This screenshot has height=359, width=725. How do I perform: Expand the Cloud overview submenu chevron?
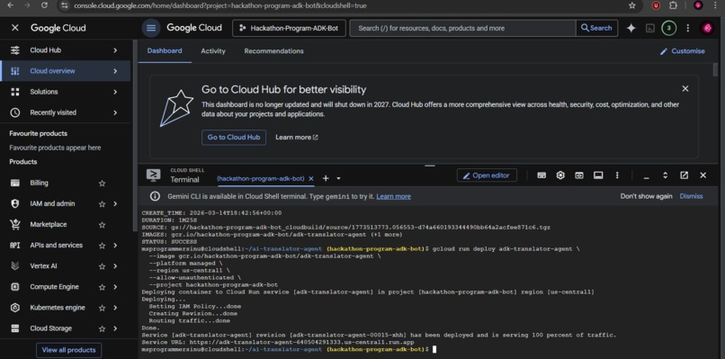pos(115,71)
